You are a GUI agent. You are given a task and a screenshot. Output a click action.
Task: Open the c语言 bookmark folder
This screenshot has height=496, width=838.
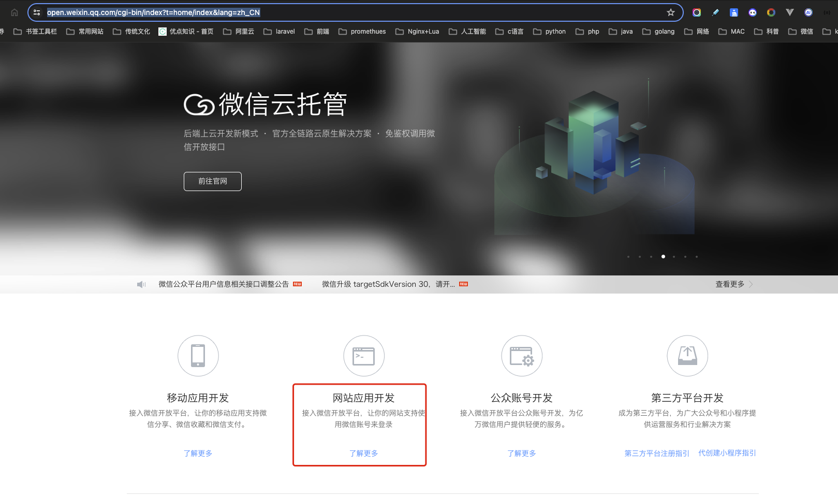[x=509, y=32]
